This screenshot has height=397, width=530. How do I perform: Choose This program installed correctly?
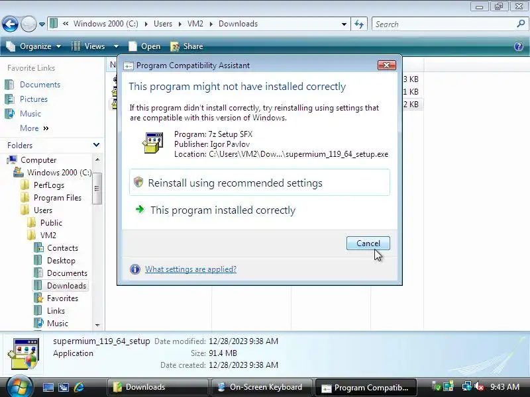(x=260, y=210)
